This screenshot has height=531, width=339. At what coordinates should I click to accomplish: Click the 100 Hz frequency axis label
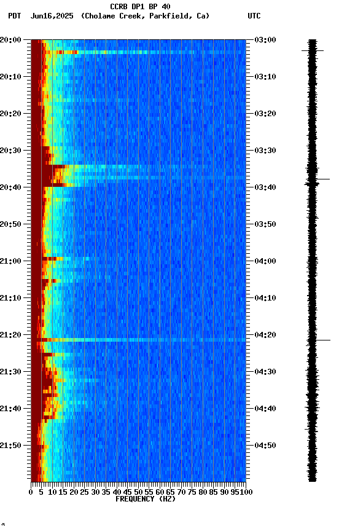click(247, 492)
